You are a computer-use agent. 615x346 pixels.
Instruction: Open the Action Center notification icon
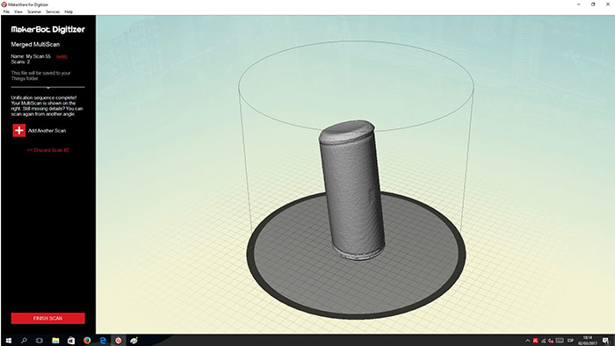(606, 341)
